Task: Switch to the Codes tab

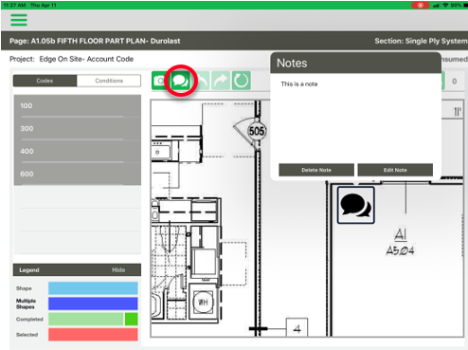Action: 45,81
